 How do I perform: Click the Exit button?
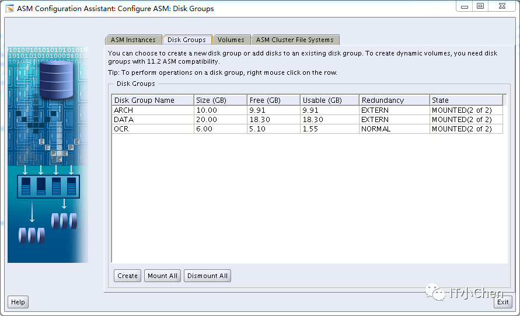pos(502,302)
